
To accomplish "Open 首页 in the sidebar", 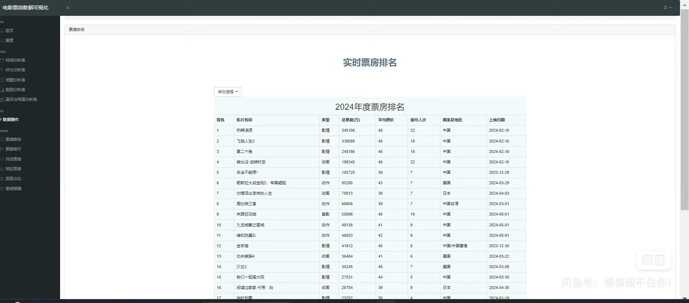I will tap(9, 31).
